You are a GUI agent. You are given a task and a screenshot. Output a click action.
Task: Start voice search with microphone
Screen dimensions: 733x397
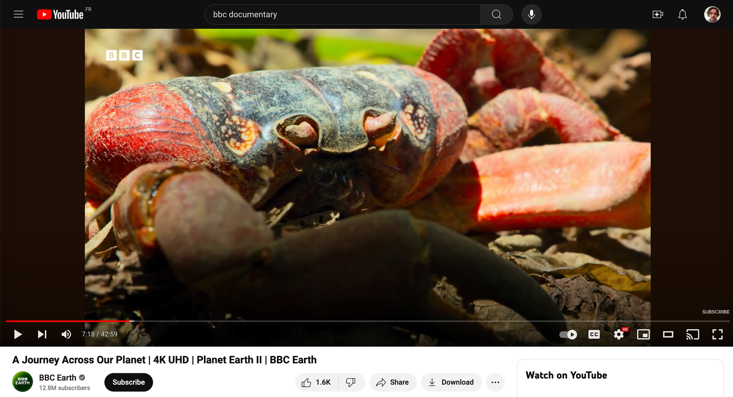pos(531,14)
